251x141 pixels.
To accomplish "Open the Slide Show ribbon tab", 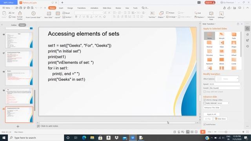I will 107,8.
